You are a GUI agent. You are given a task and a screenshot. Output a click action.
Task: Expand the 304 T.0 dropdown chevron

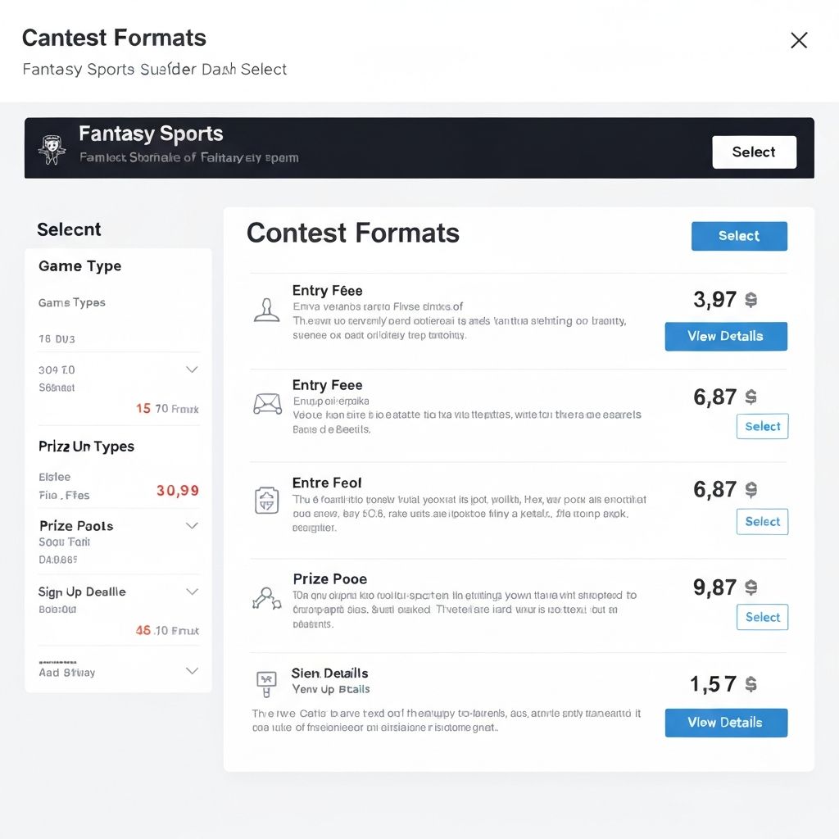point(192,370)
